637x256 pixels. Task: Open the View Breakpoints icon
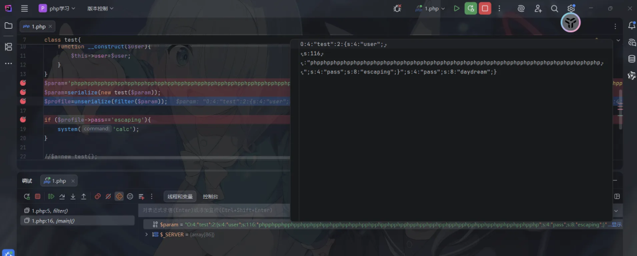click(98, 196)
